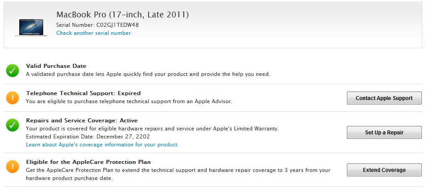Click Repairs and Service Coverage: Active heading
Screen dimensions: 425x188
82,120
